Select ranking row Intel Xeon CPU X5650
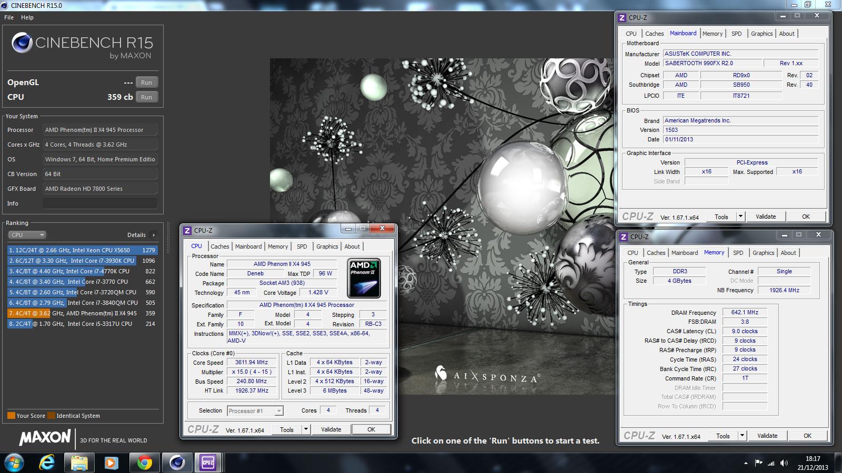Image resolution: width=842 pixels, height=473 pixels. [82, 250]
